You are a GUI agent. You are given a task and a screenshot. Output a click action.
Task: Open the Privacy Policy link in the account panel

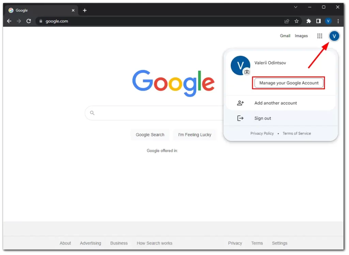(262, 133)
